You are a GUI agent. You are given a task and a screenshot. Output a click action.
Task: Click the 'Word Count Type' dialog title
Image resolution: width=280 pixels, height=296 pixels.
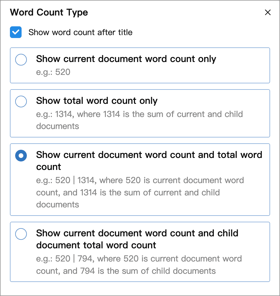pos(49,13)
